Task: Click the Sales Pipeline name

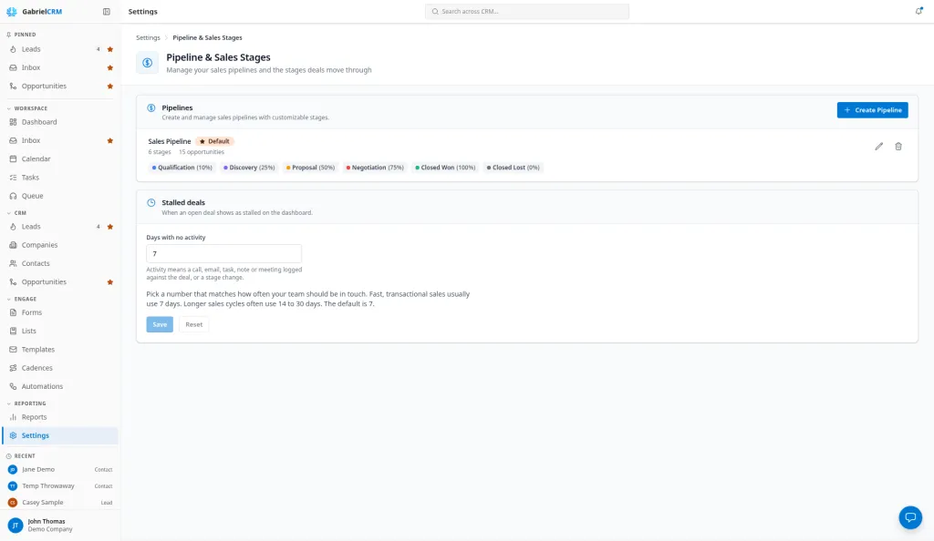Action: click(169, 141)
